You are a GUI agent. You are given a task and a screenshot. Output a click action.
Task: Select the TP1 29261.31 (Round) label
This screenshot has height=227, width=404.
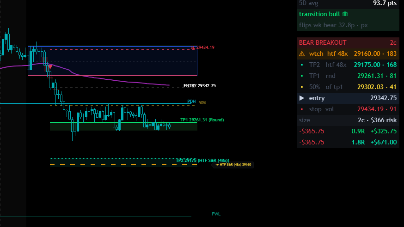click(x=202, y=120)
